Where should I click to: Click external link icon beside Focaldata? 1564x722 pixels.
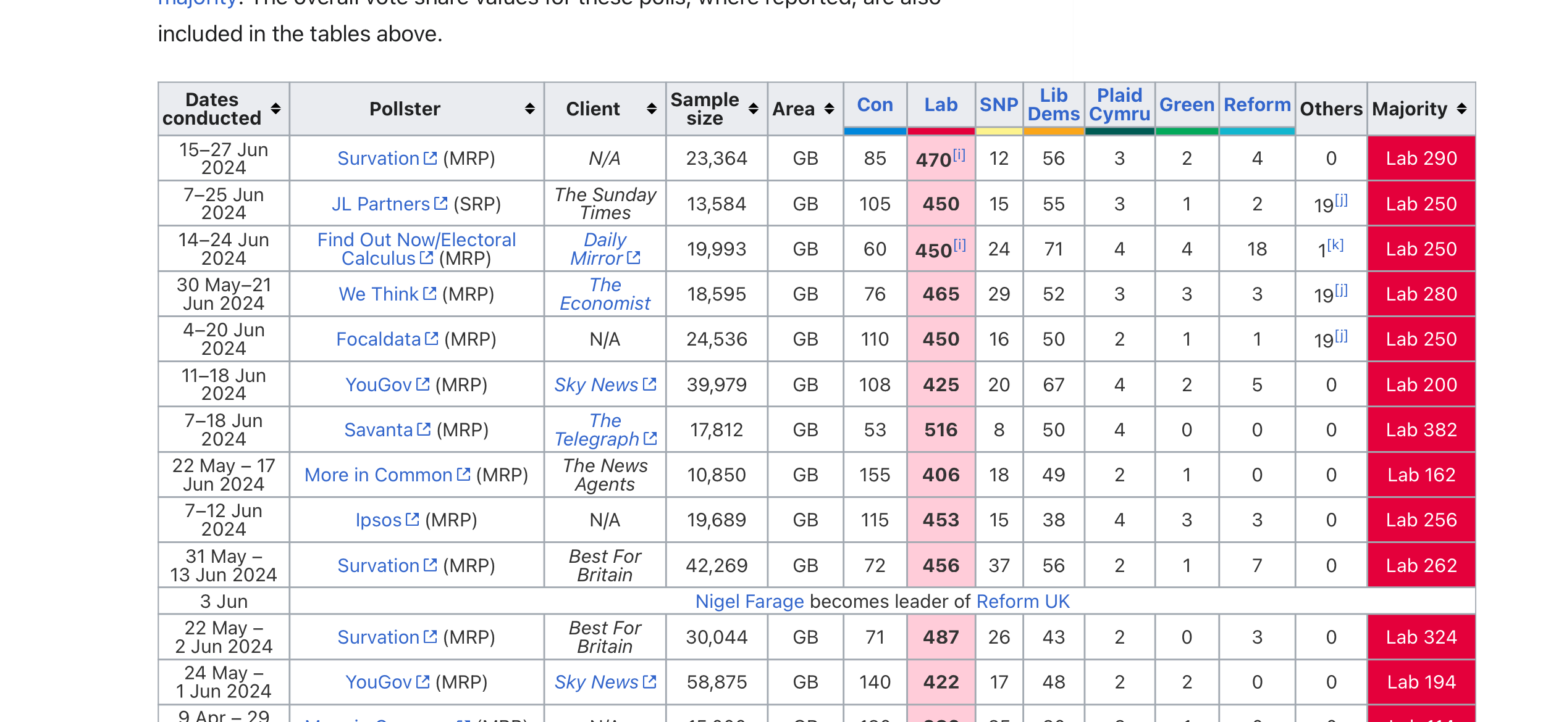coord(431,338)
